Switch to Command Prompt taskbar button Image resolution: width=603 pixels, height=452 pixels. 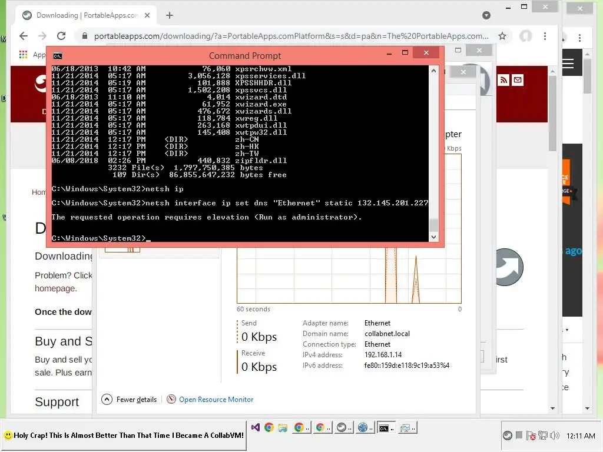pyautogui.click(x=386, y=427)
